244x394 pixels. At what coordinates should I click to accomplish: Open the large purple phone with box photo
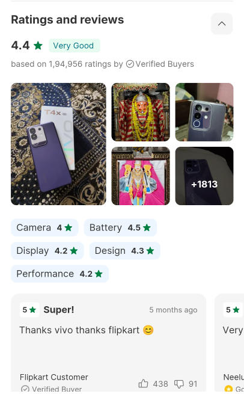tap(58, 144)
